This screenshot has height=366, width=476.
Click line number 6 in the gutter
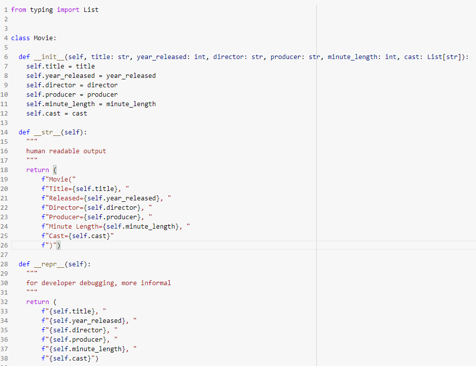pyautogui.click(x=5, y=57)
